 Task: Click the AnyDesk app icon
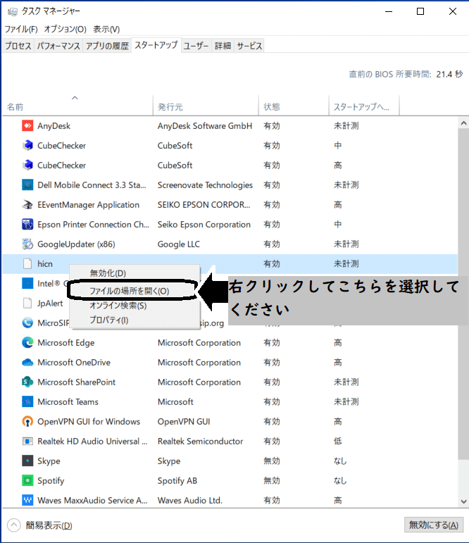tap(27, 125)
